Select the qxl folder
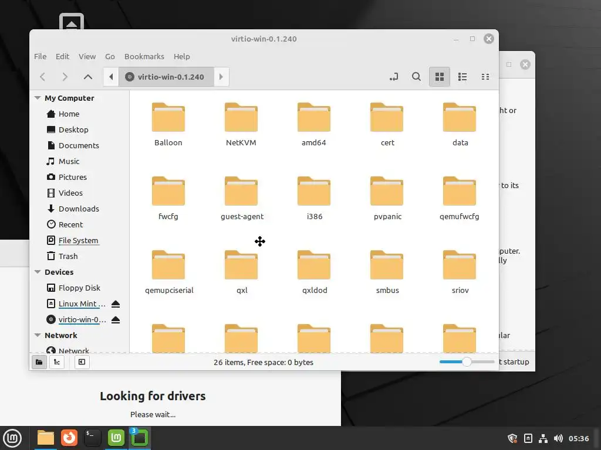Viewport: 601px width, 450px height. 241,272
